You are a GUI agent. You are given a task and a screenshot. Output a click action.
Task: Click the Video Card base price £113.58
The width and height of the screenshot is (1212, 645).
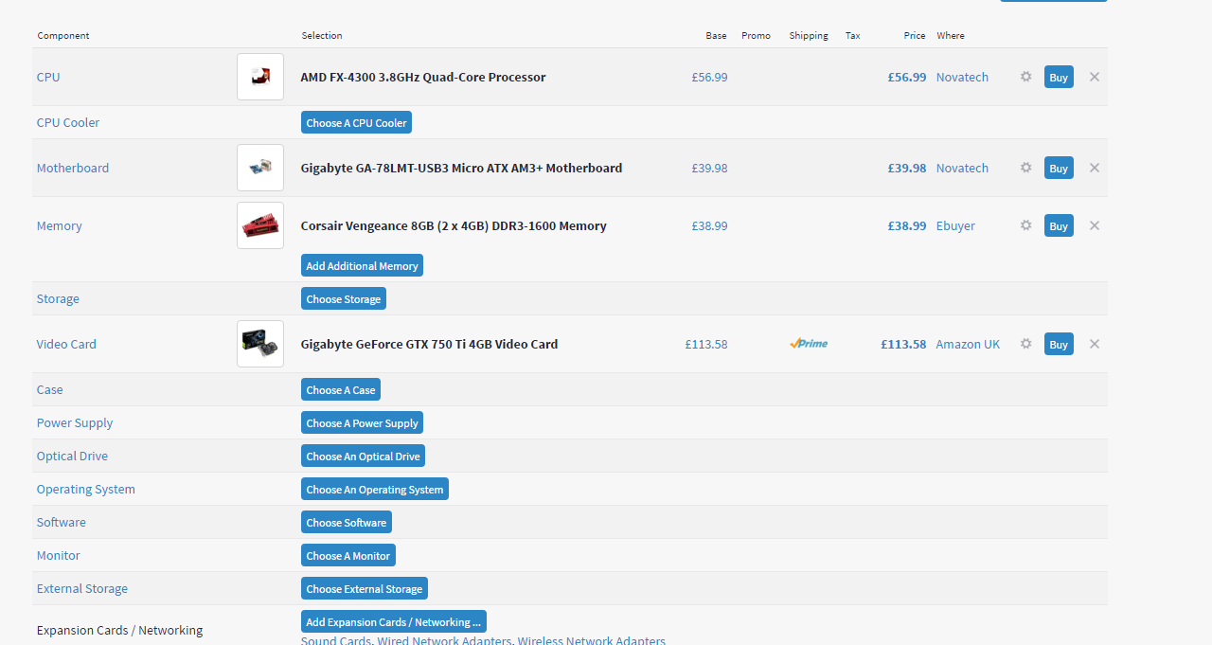706,344
